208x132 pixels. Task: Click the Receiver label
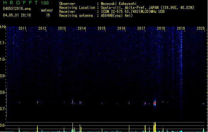pyautogui.click(x=67, y=12)
